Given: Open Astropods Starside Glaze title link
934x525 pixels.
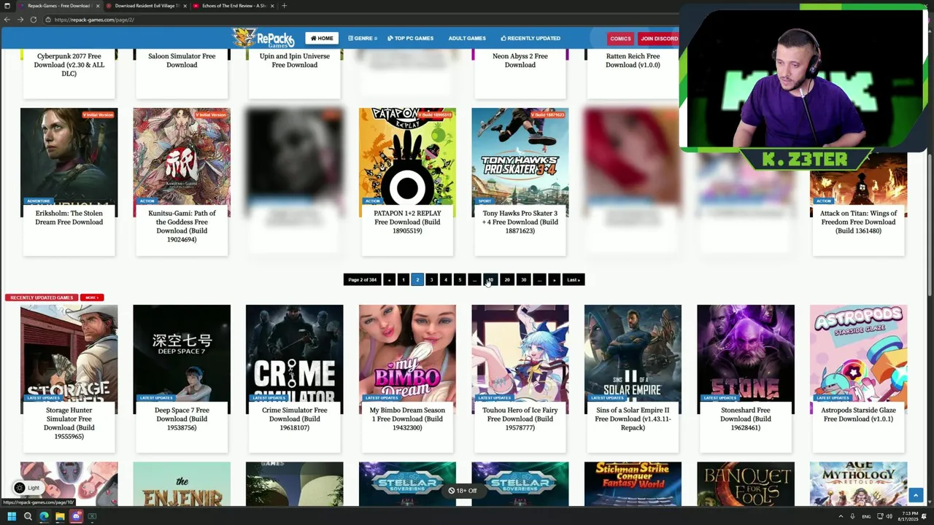Looking at the screenshot, I should pyautogui.click(x=858, y=414).
